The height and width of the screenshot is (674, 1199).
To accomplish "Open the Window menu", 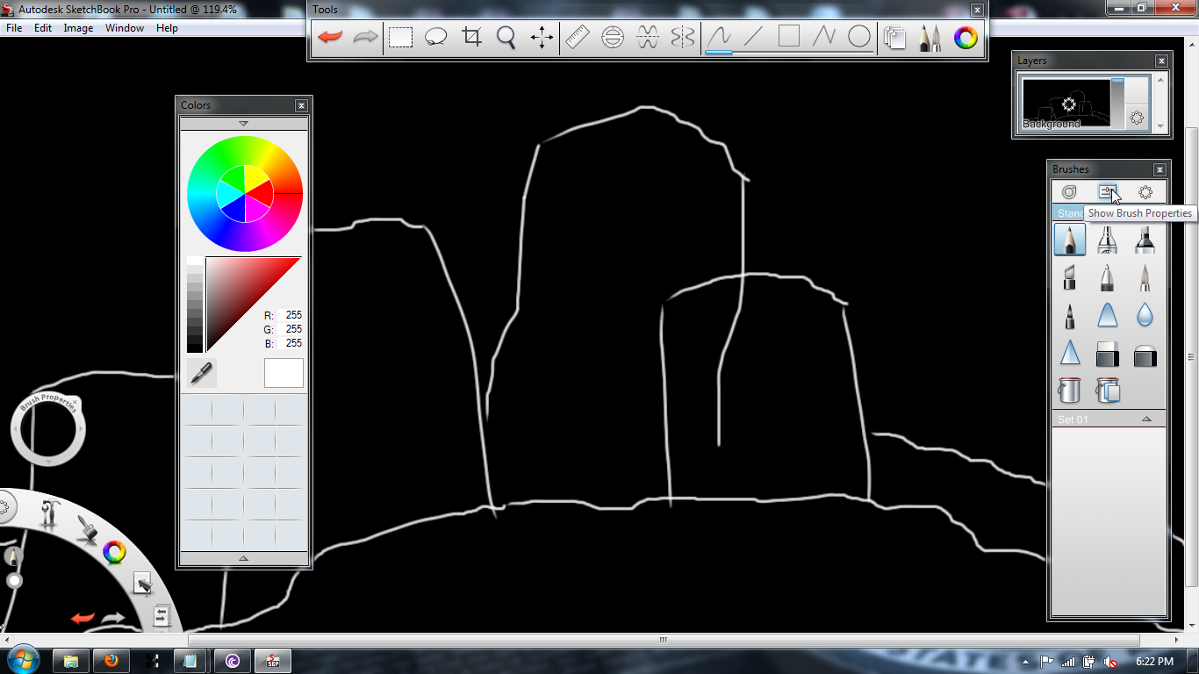I will 125,28.
